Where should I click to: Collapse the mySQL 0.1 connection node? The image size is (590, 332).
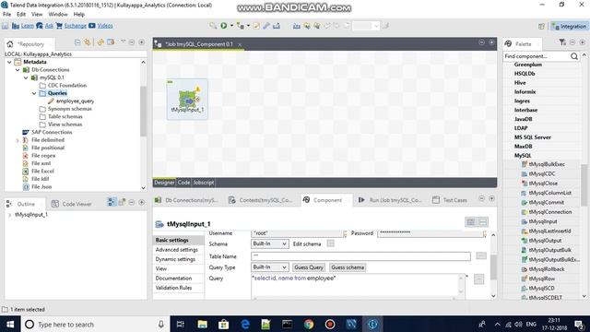pos(26,77)
